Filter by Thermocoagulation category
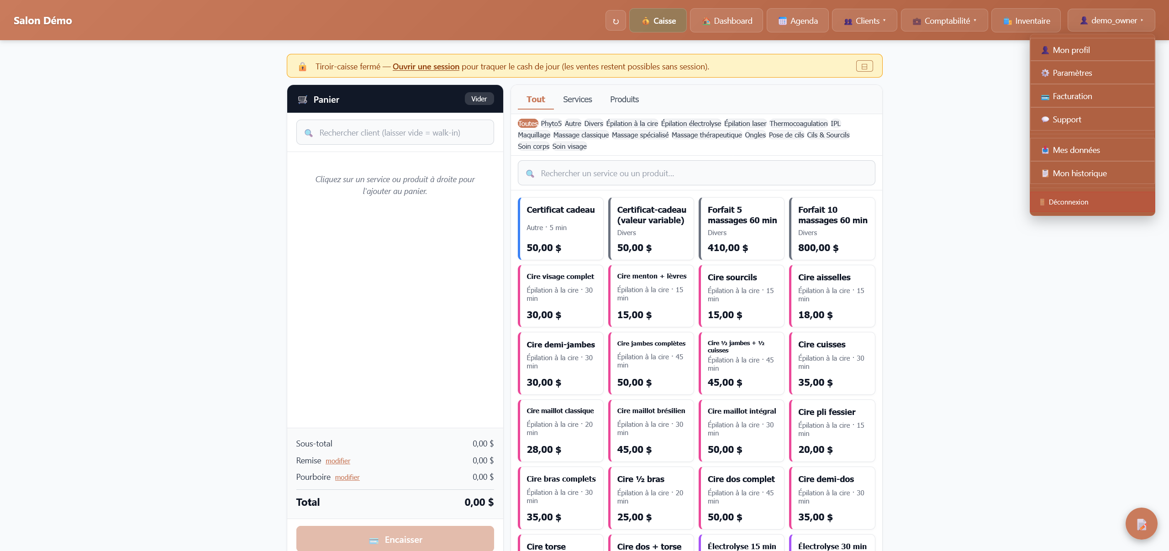 coord(798,124)
